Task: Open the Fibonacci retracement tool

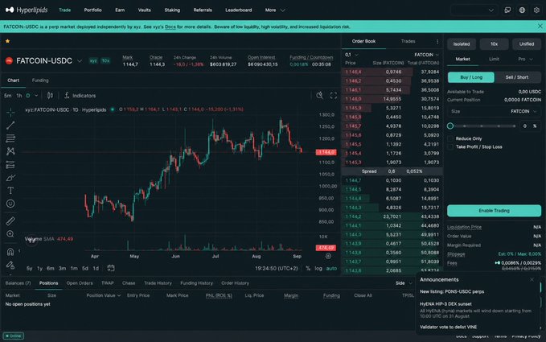Action: pos(10,138)
